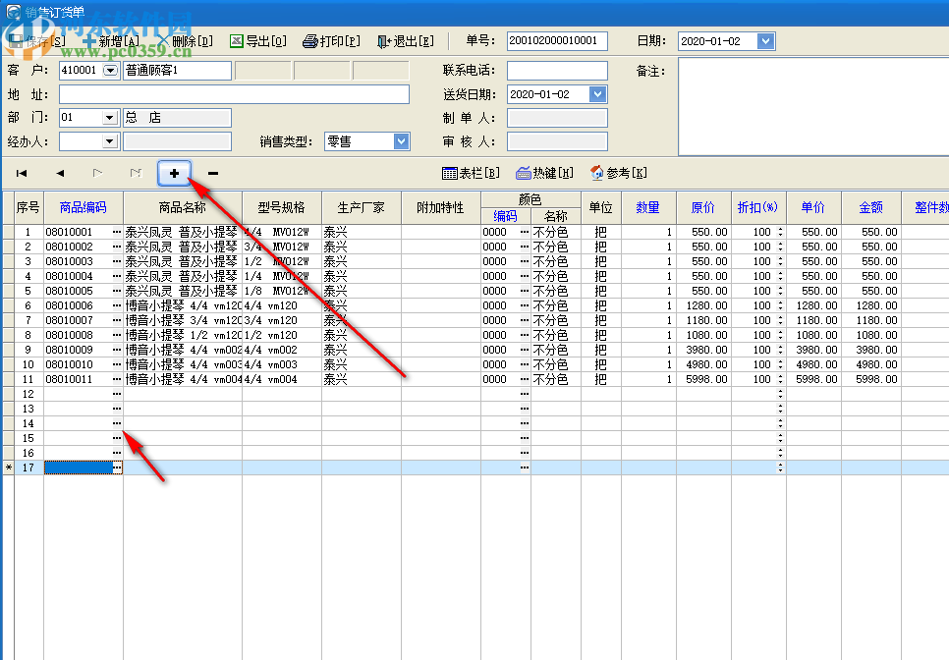Click the contact phone (联系电话) field
Viewport: 949px width, 660px height.
pyautogui.click(x=557, y=71)
